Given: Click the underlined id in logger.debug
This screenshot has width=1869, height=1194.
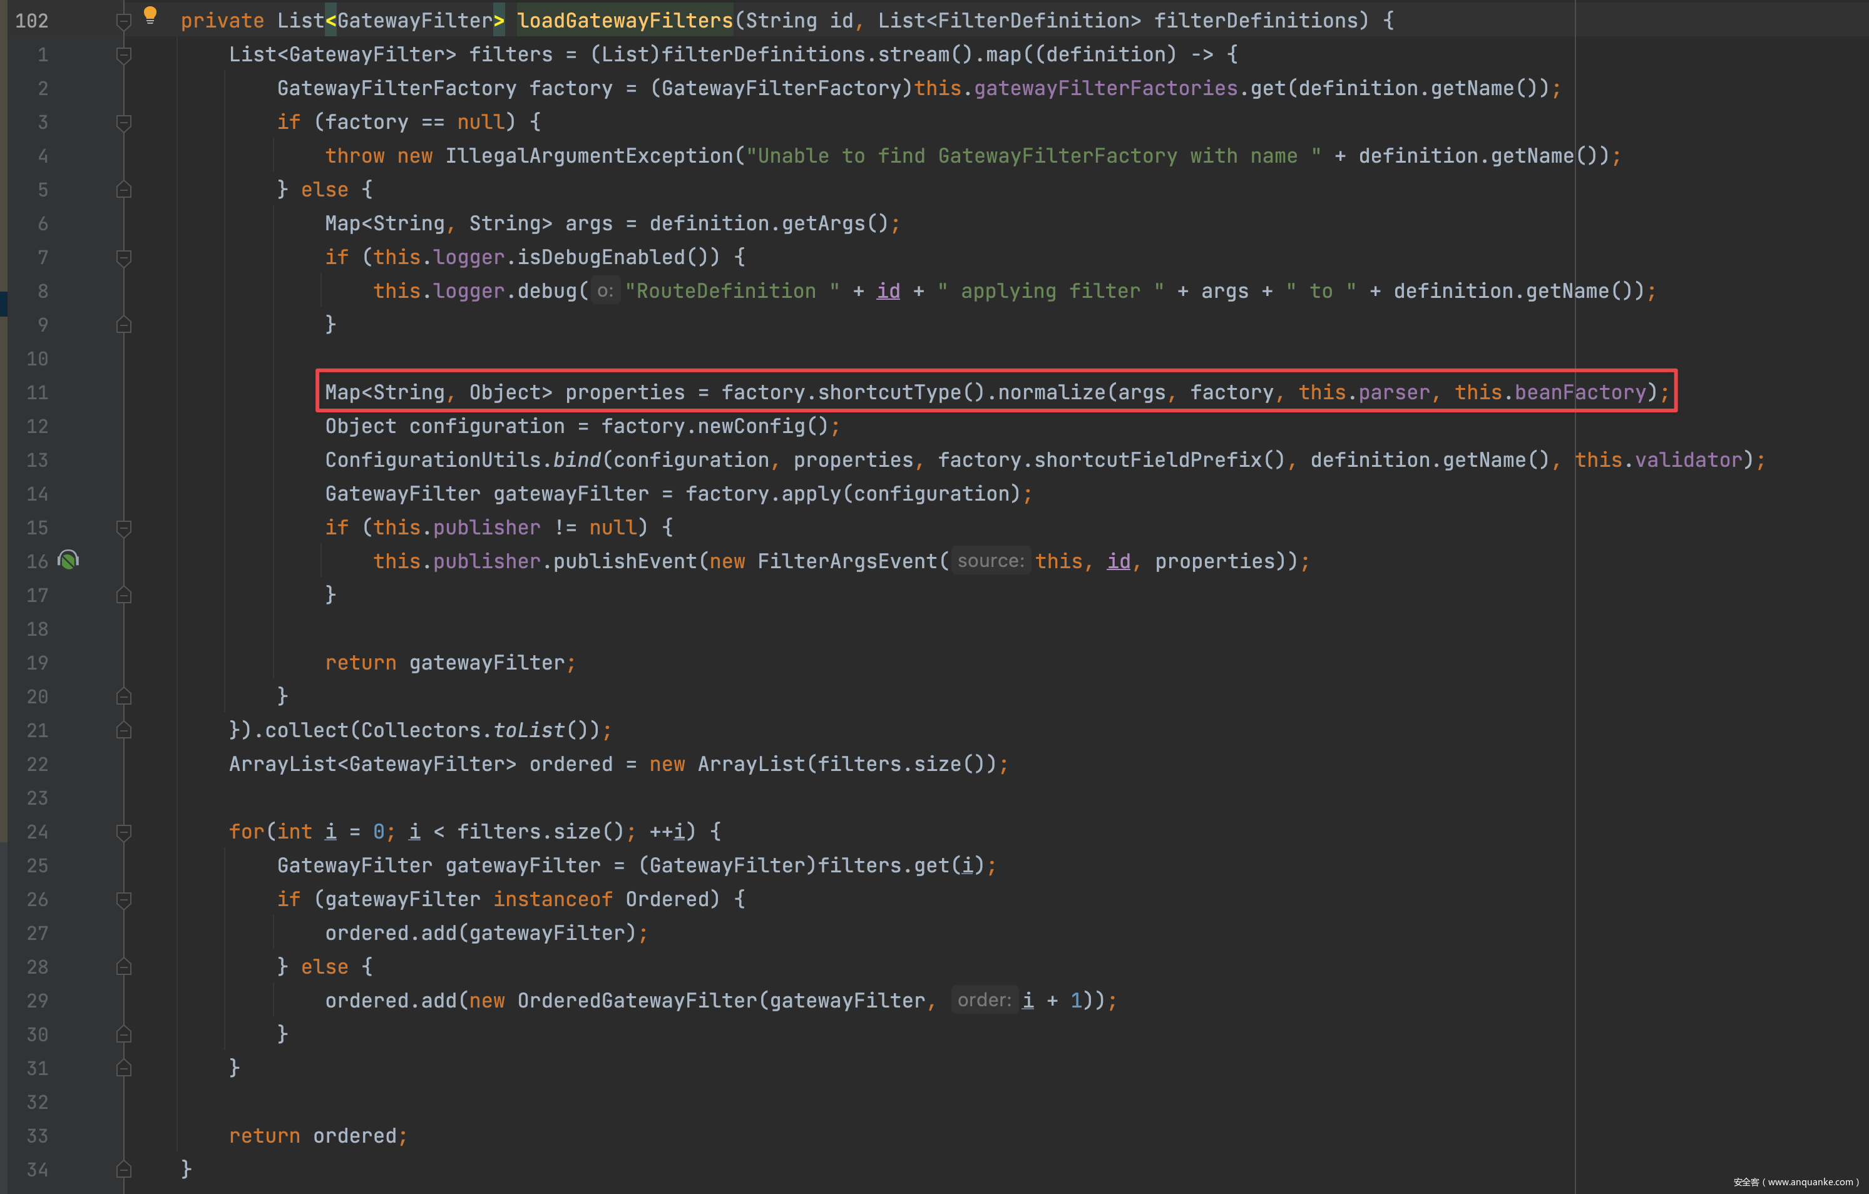Looking at the screenshot, I should point(888,292).
